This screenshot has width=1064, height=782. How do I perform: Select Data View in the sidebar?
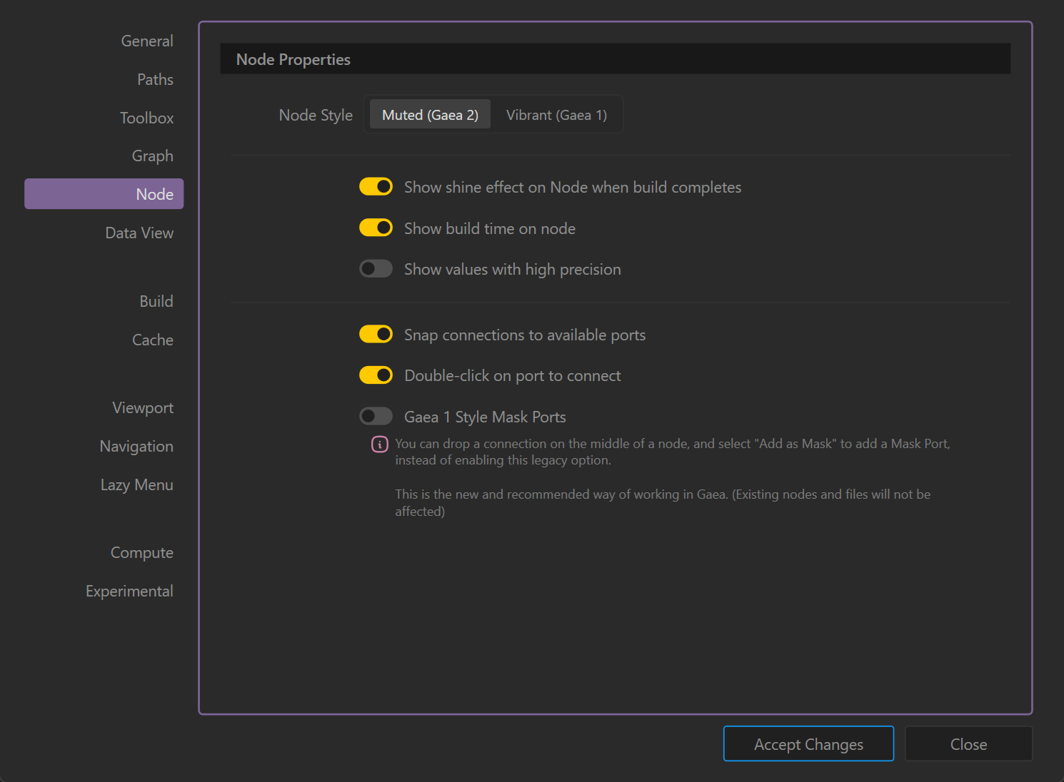point(139,233)
